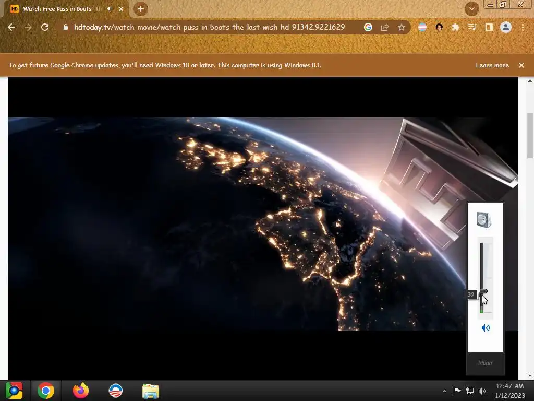Launch Firefox from the taskbar

[x=81, y=391]
